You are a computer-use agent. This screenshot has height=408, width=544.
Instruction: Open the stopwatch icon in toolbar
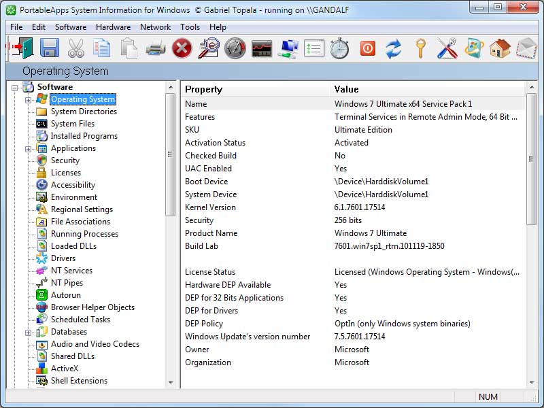[x=339, y=48]
